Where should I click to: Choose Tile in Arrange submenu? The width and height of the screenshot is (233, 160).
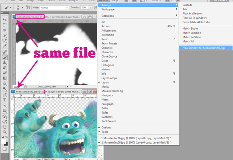(206, 9)
